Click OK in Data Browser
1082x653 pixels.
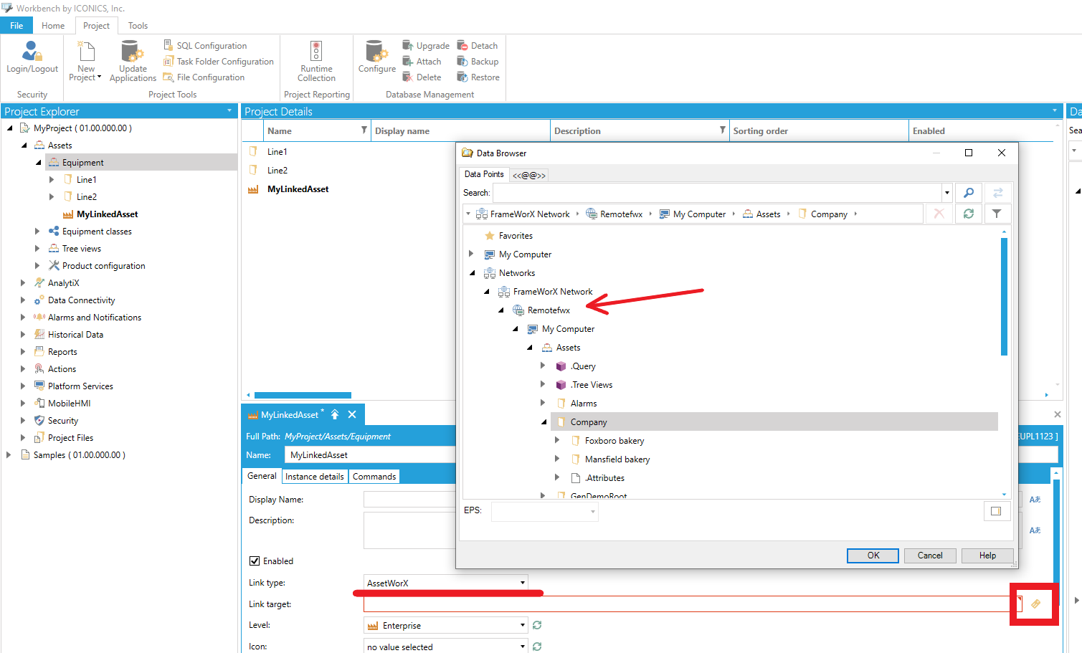[873, 556]
